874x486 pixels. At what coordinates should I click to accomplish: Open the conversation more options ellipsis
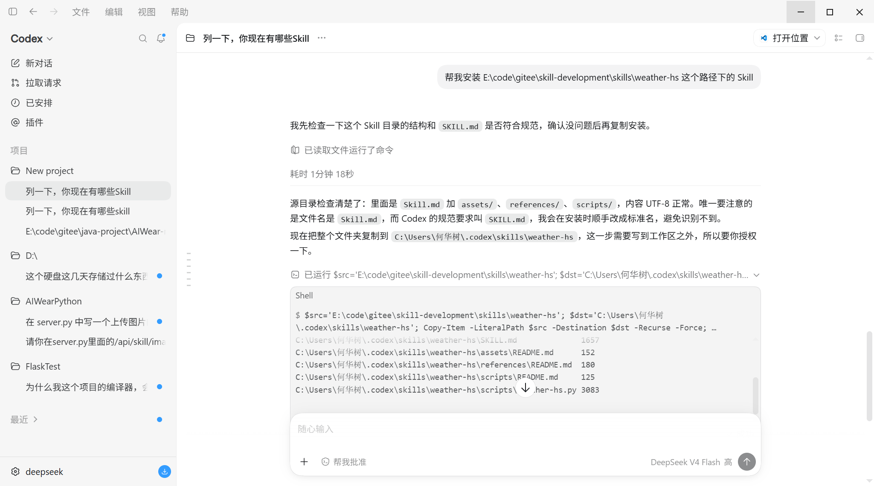[322, 38]
